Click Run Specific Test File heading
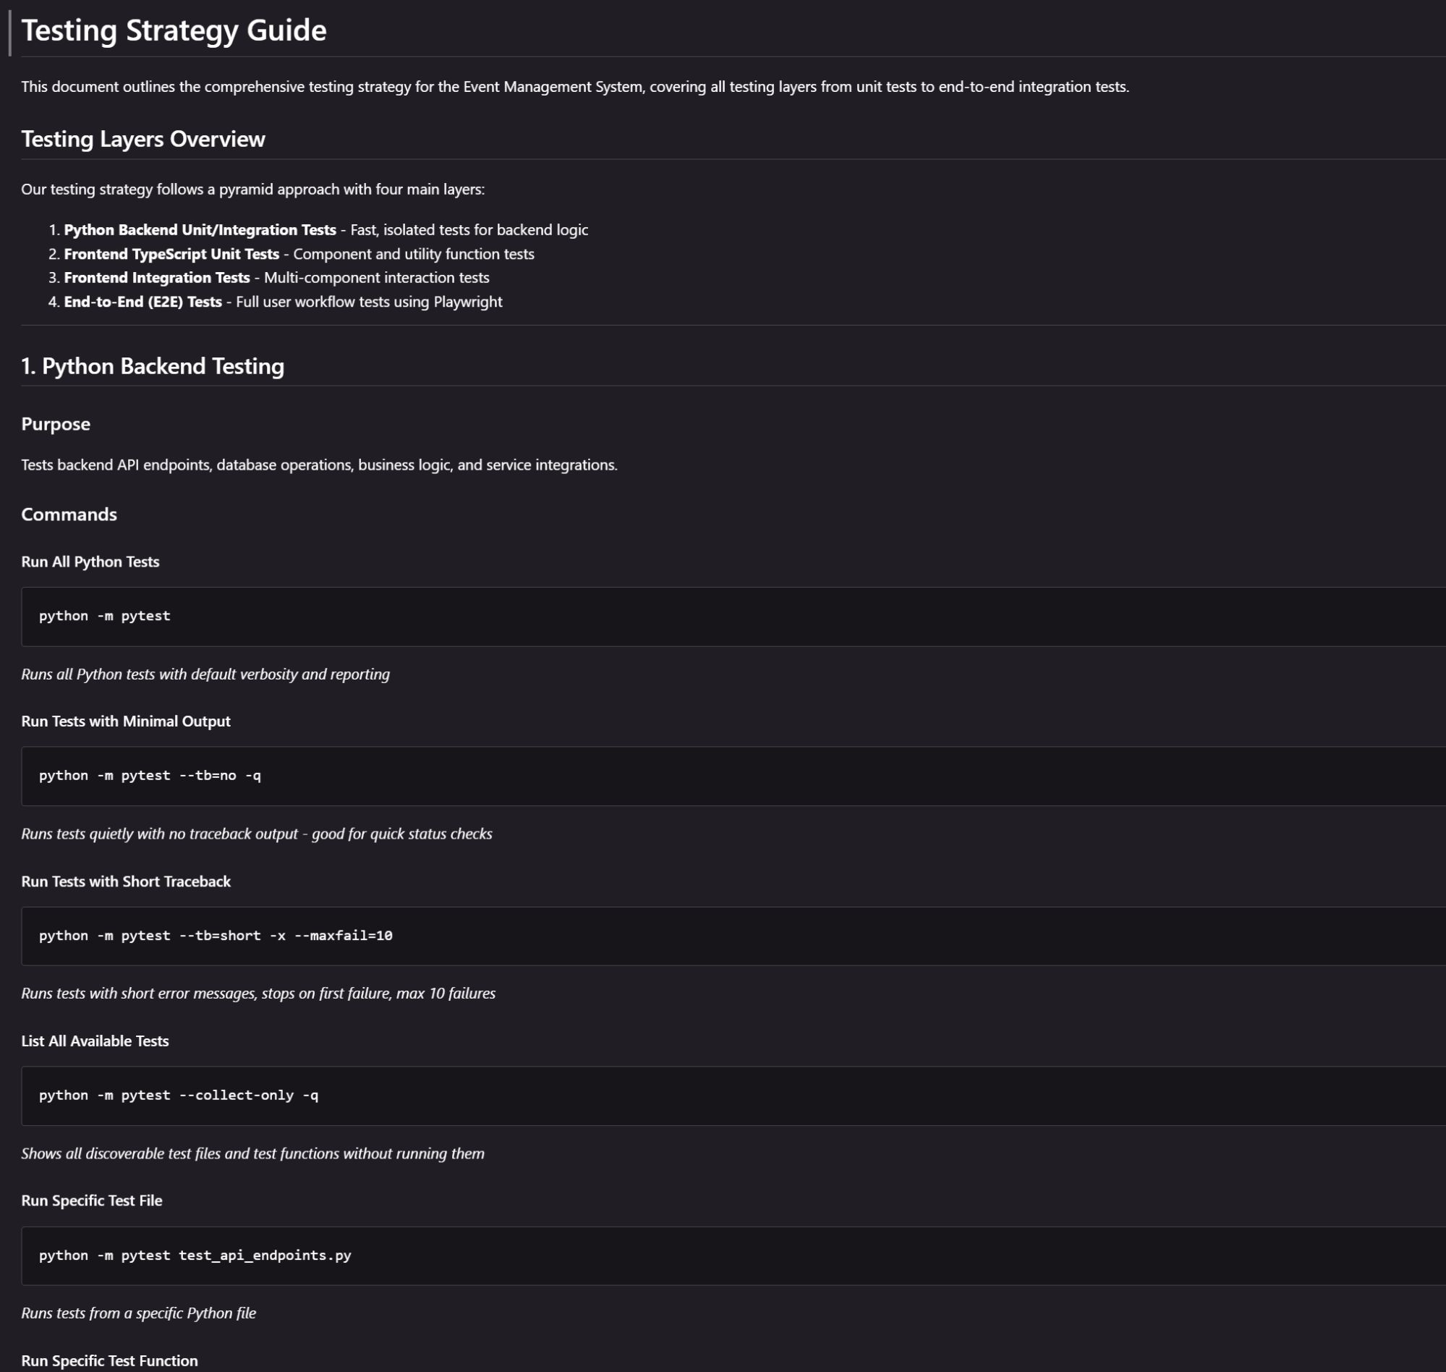 [91, 1201]
